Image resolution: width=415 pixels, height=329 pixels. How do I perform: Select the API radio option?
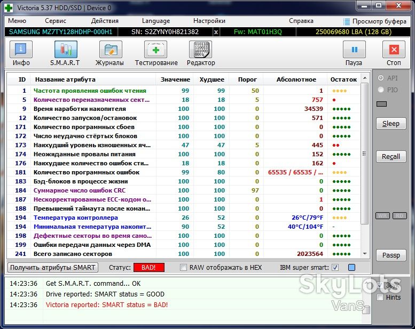[x=381, y=78]
